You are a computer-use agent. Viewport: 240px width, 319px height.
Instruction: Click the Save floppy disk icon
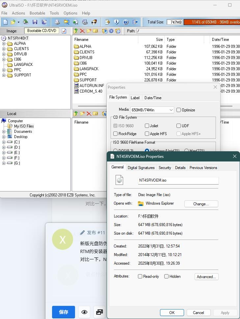click(35, 22)
